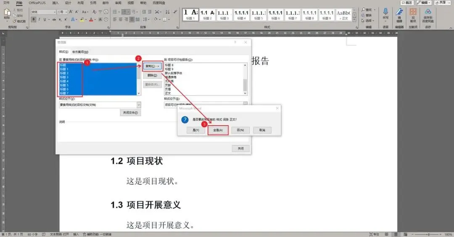The height and width of the screenshot is (237, 454).
Task: Click the Shrink Font icon
Action: 77,12
